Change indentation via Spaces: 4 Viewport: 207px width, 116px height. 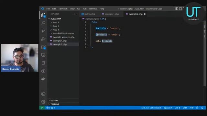(x=168, y=108)
